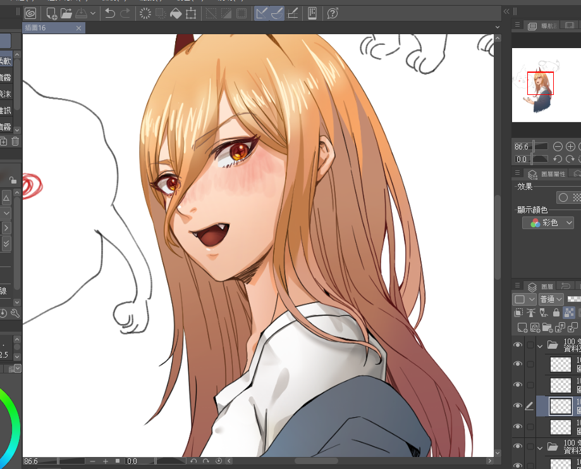This screenshot has height=469, width=581.
Task: Open the 普通 blending mode dropdown
Action: tap(551, 299)
